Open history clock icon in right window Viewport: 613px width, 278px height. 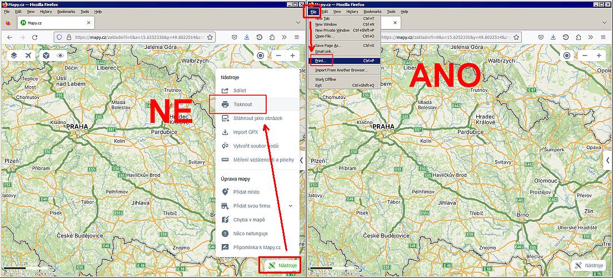pyautogui.click(x=566, y=37)
